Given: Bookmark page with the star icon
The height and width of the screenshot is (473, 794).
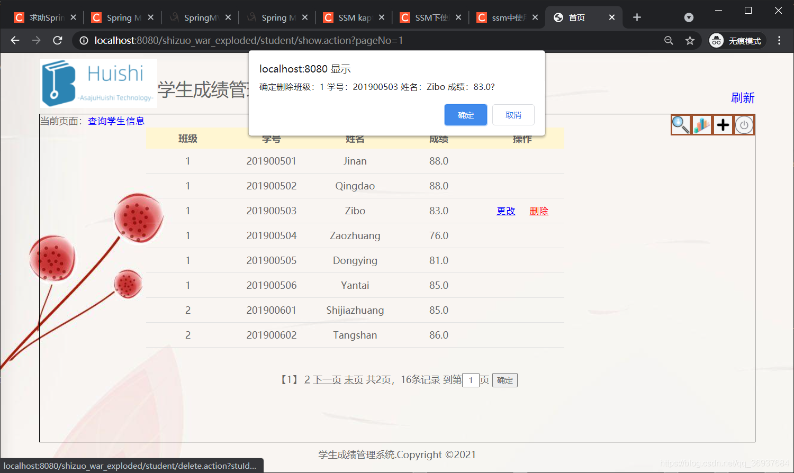Looking at the screenshot, I should 690,40.
